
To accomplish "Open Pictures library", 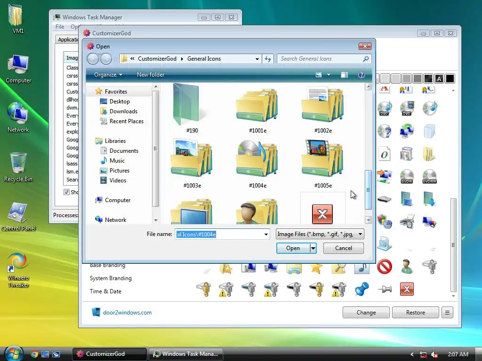I will (x=119, y=170).
